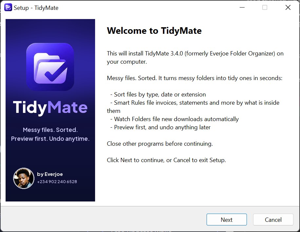Click the disabled maximize button
The width and height of the screenshot is (300, 232).
coord(265,8)
